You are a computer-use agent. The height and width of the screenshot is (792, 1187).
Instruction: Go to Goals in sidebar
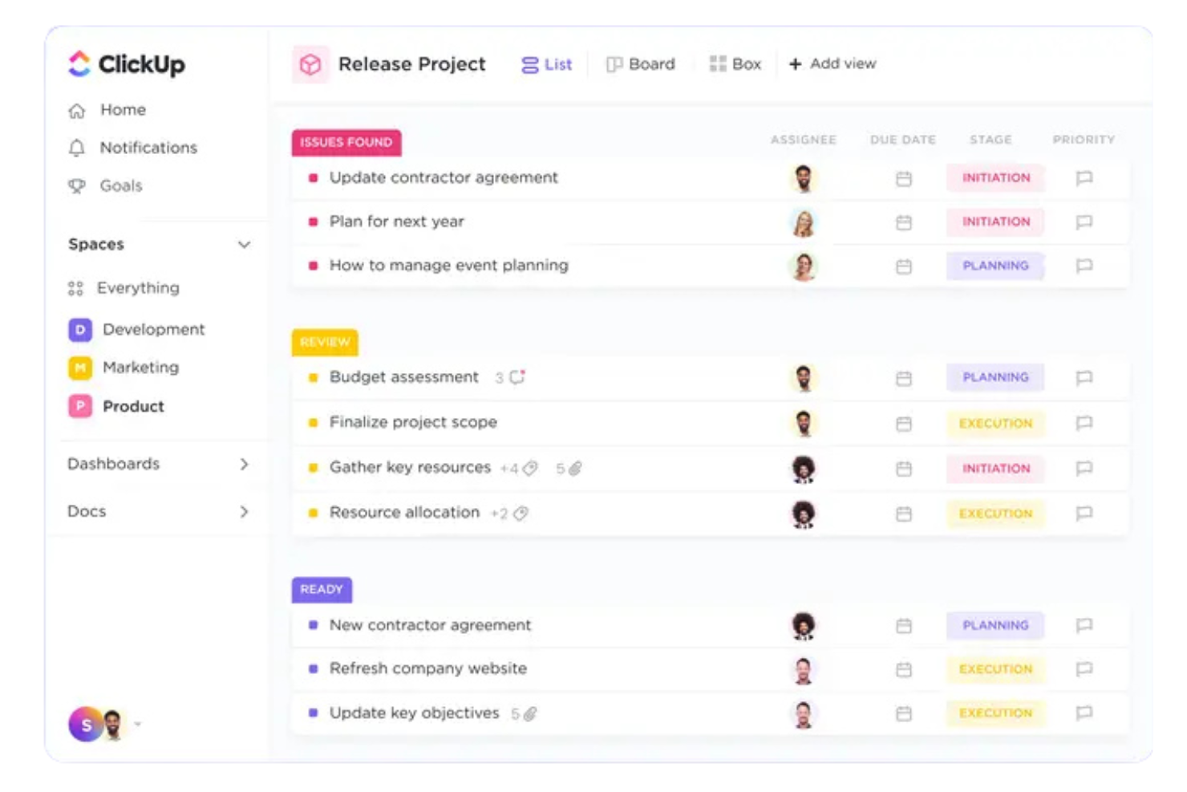point(106,185)
